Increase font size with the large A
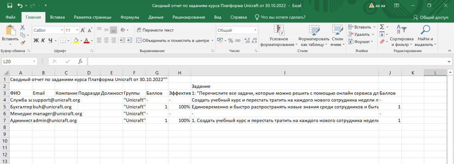 pos(83,30)
